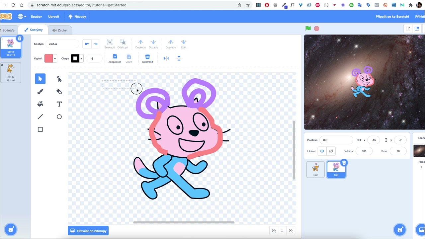Select the Fill bucket tool
The height and width of the screenshot is (239, 425).
pyautogui.click(x=40, y=104)
